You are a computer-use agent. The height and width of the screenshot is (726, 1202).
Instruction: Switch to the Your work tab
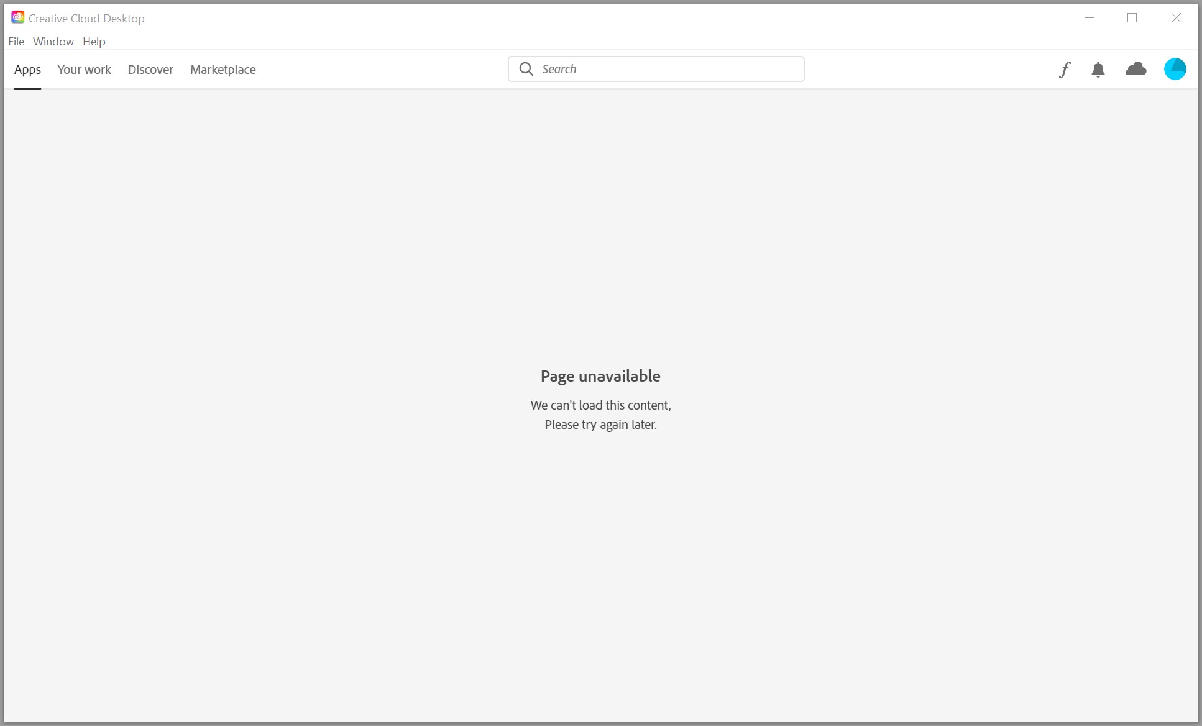[84, 70]
